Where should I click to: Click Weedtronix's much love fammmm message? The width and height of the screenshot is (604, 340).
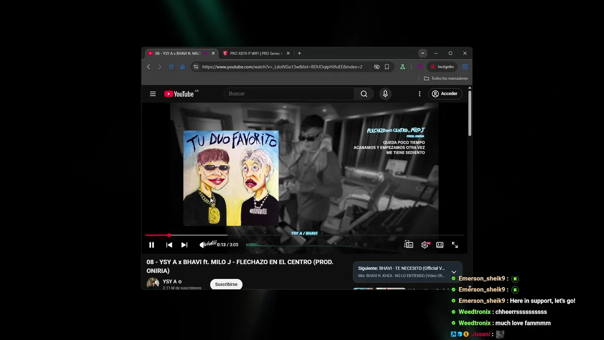pos(523,323)
